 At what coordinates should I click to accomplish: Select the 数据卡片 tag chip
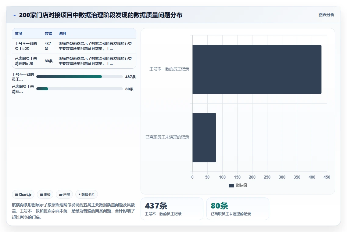coord(87,194)
